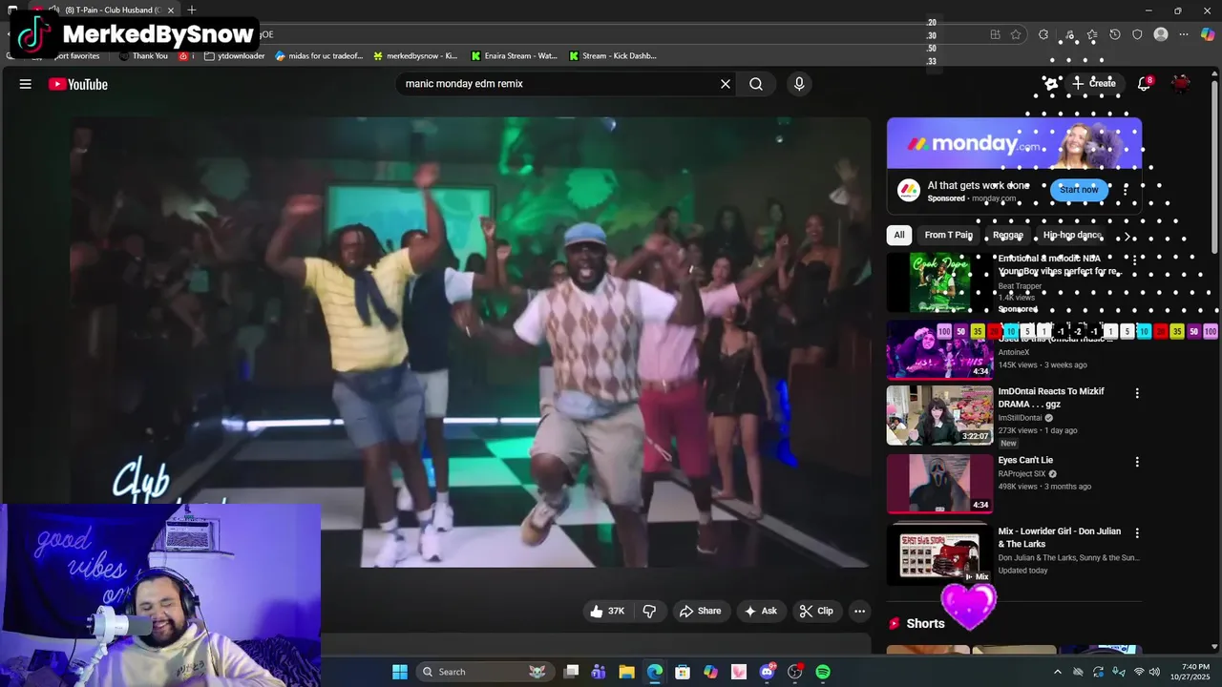Open Enaira Stream bookmark
Viewport: 1222px width, 687px height.
(x=514, y=55)
